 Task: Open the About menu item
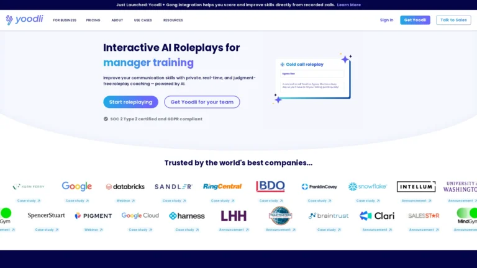point(117,20)
